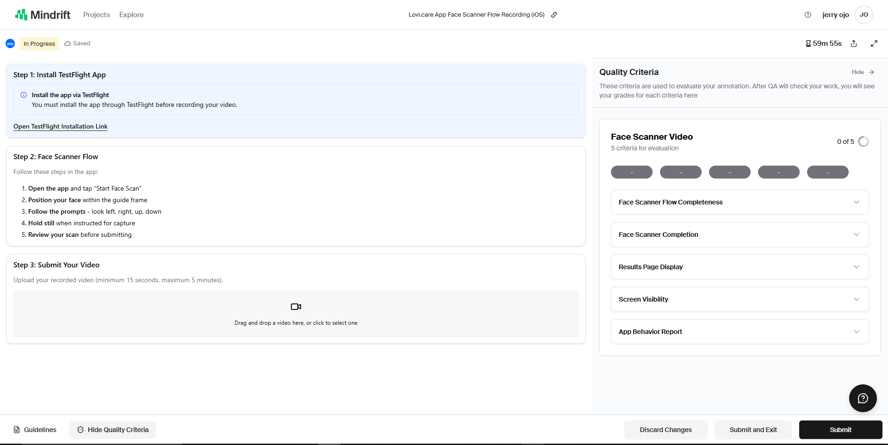Viewport: 888px width, 445px height.
Task: Click the 'Quality Criteria' panel heading
Action: [x=629, y=72]
